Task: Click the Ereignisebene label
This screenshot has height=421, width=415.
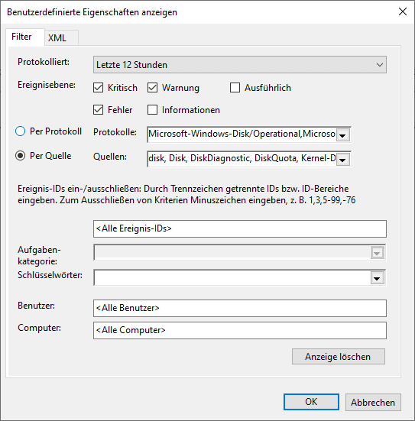Action: pos(47,85)
